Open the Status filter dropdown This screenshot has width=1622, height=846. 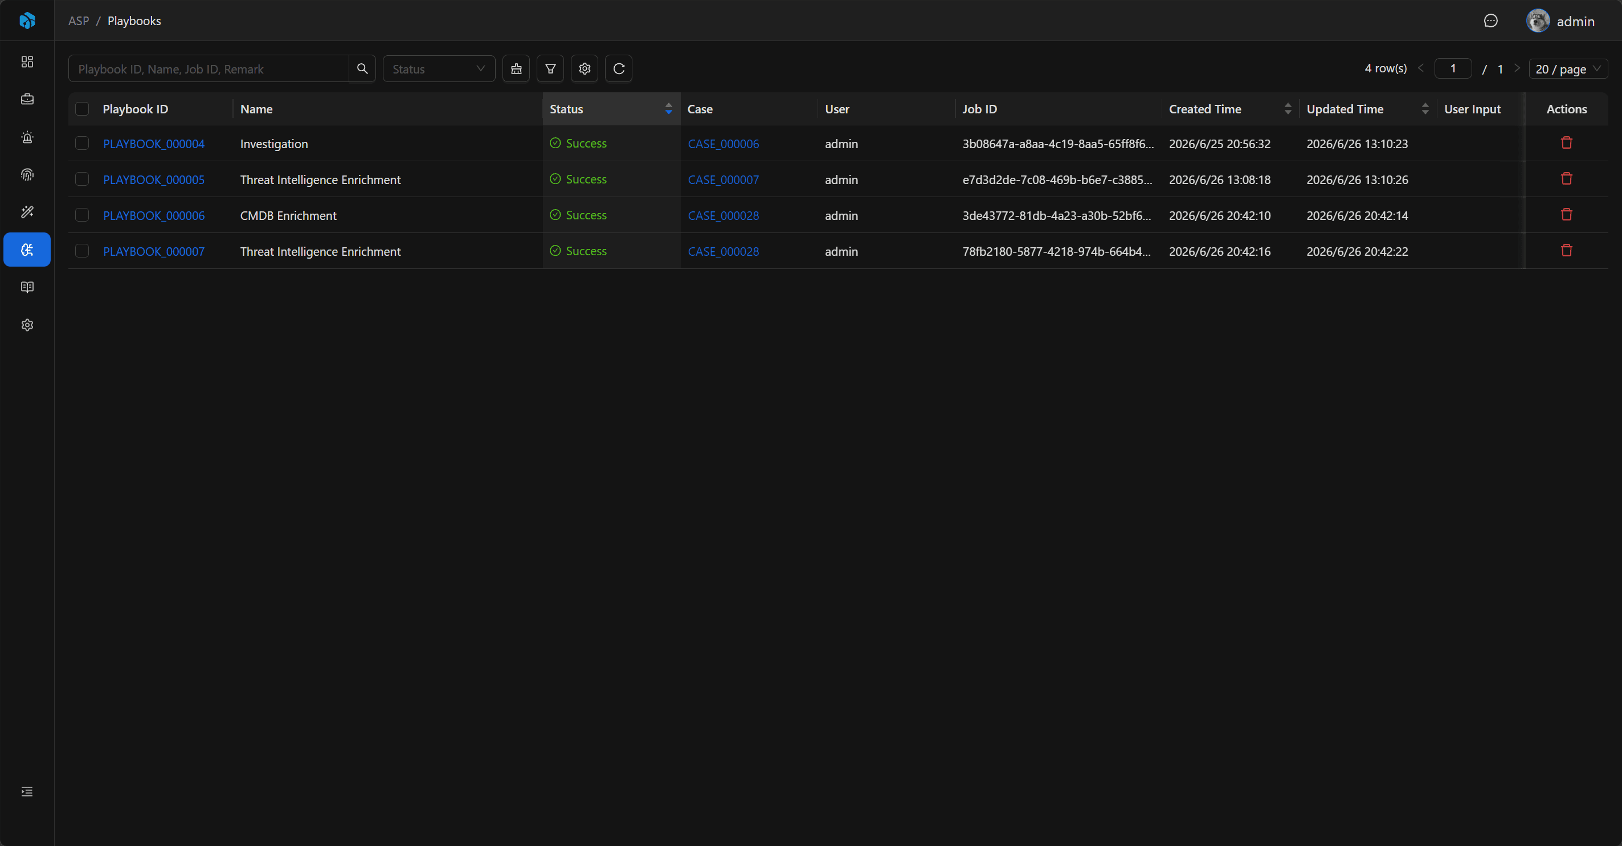pos(439,68)
